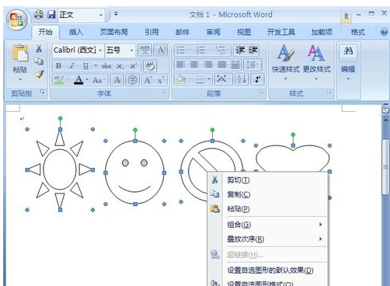
Task: Open the 快速样式 quick styles gallery
Action: pos(286,62)
